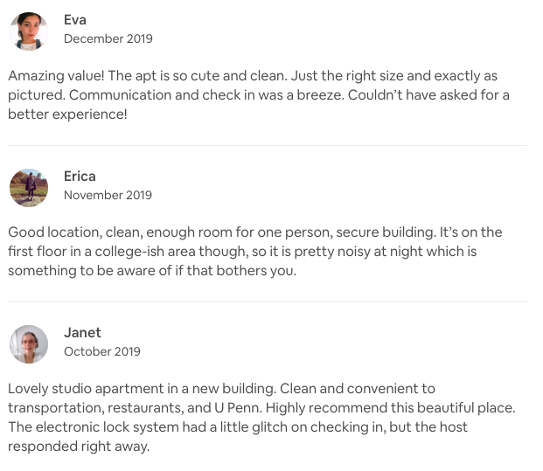Click 'responded right away' in Janet's review

79,447
